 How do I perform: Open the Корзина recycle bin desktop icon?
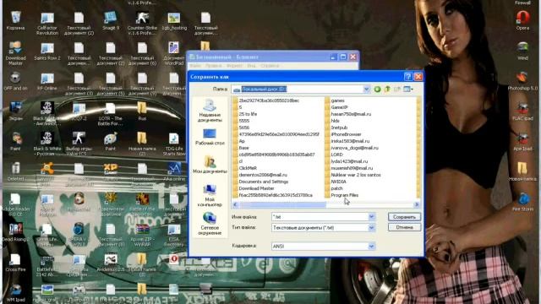(15, 20)
